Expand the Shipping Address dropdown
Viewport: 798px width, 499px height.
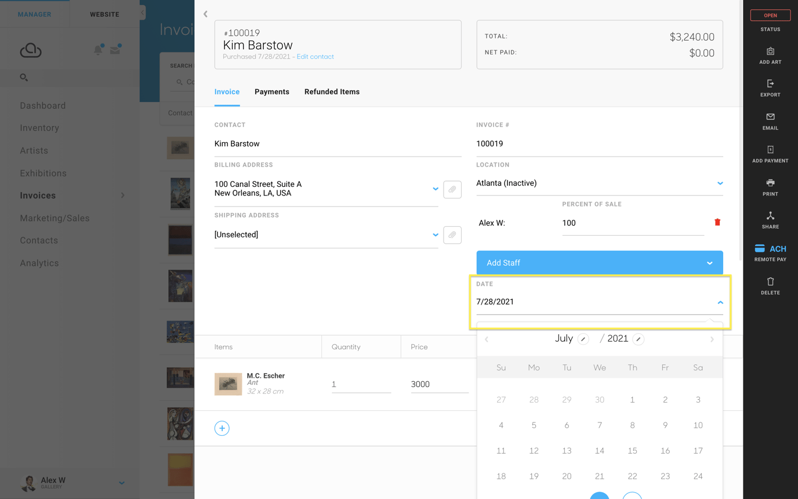pyautogui.click(x=435, y=235)
